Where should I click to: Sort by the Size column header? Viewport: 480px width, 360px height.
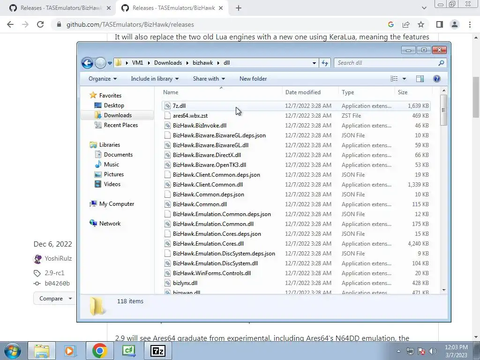(x=413, y=92)
